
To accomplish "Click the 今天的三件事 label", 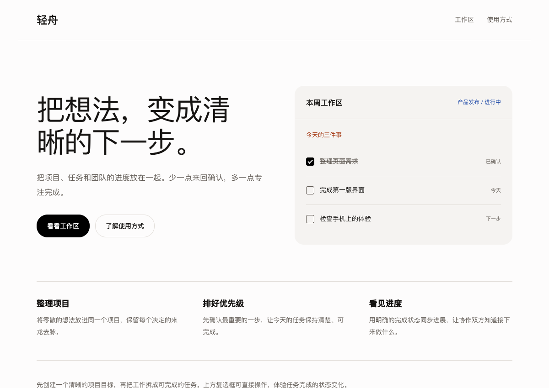I will coord(324,135).
